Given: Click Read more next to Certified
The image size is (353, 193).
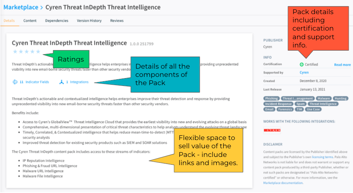Looking at the screenshot, I should click(342, 65).
